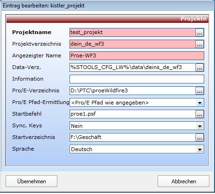Open browse button next to Projektname field
Screen dimensions: 215x194
pos(200,33)
